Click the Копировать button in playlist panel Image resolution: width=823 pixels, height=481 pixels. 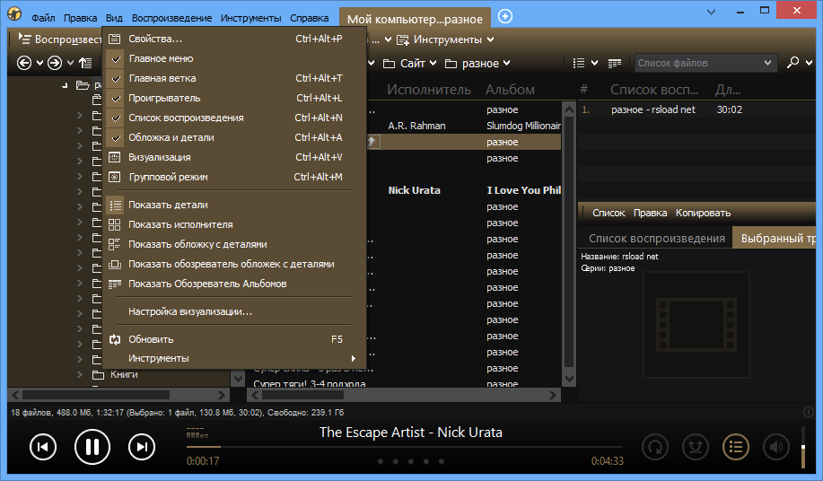pyautogui.click(x=703, y=213)
